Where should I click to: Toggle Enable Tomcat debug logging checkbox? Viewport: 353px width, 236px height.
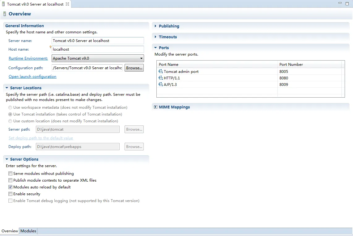click(11, 201)
